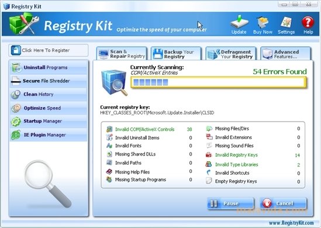321x228 pixels.
Task: Click the padlock icon beside Register
Action: pyautogui.click(x=16, y=50)
